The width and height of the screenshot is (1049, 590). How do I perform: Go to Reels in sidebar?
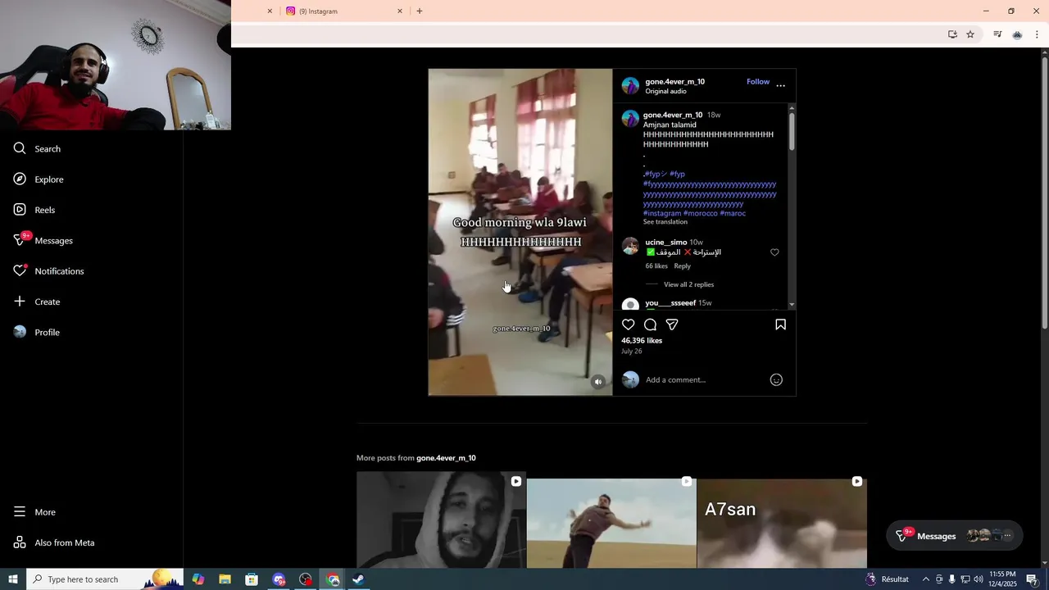[34, 210]
